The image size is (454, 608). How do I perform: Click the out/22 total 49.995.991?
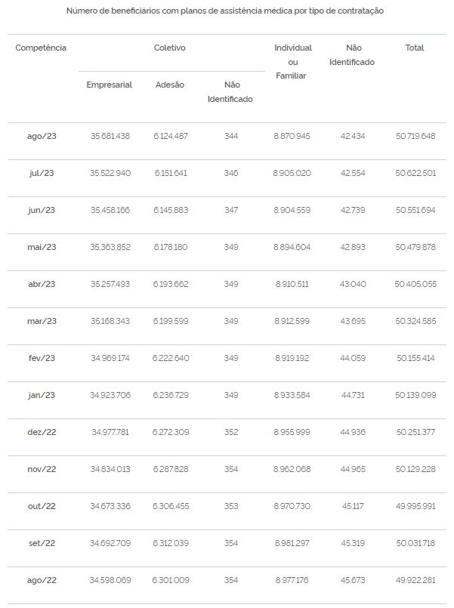[x=415, y=506]
